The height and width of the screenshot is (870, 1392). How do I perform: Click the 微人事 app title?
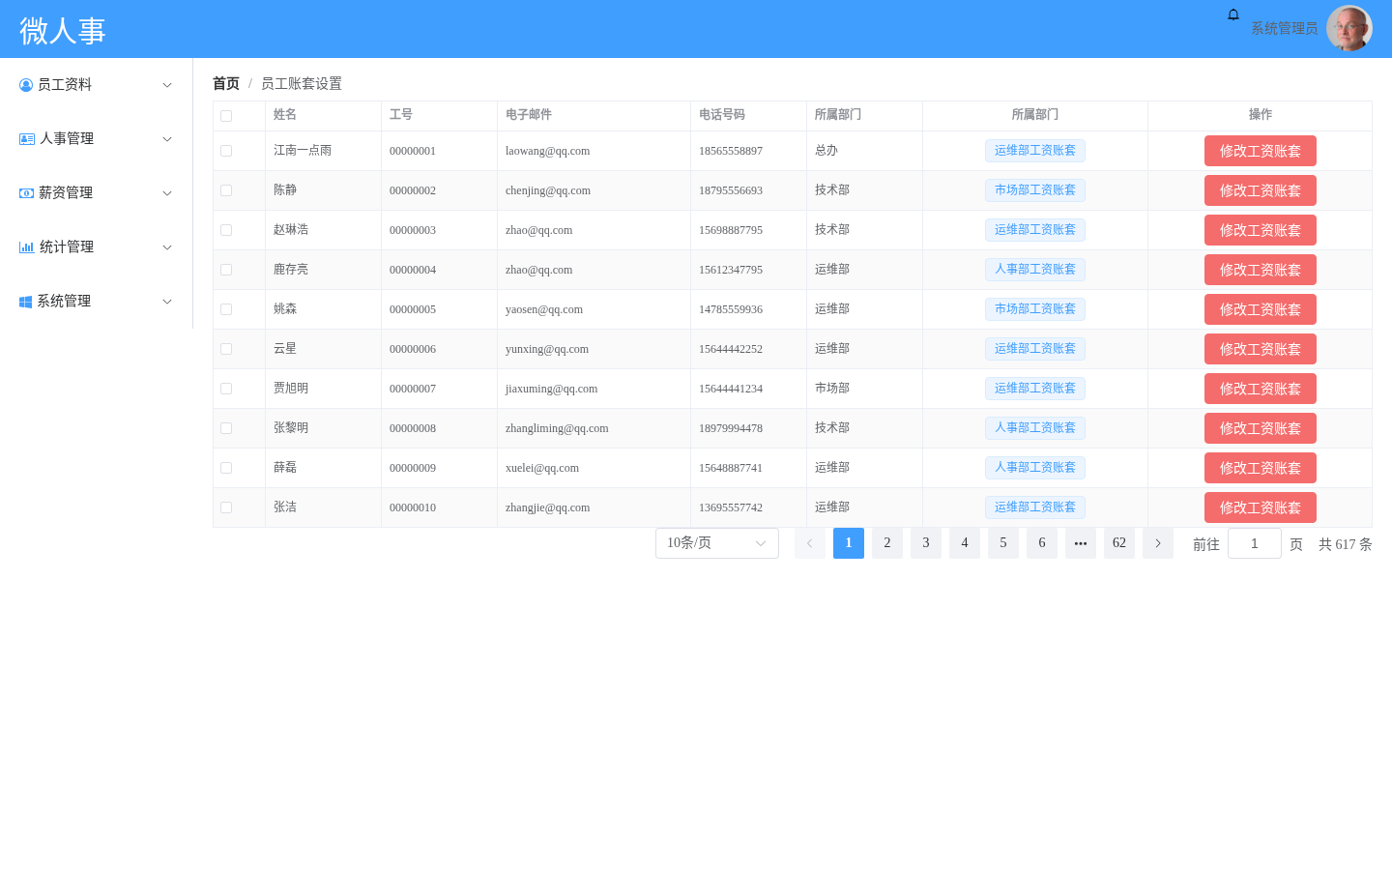[x=63, y=31]
